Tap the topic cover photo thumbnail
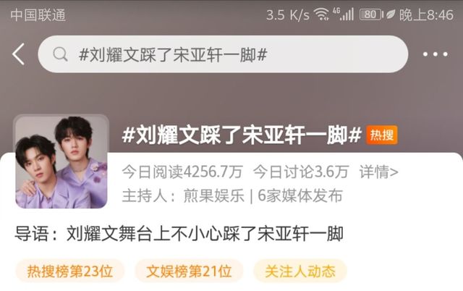The image size is (463, 291). (61, 161)
